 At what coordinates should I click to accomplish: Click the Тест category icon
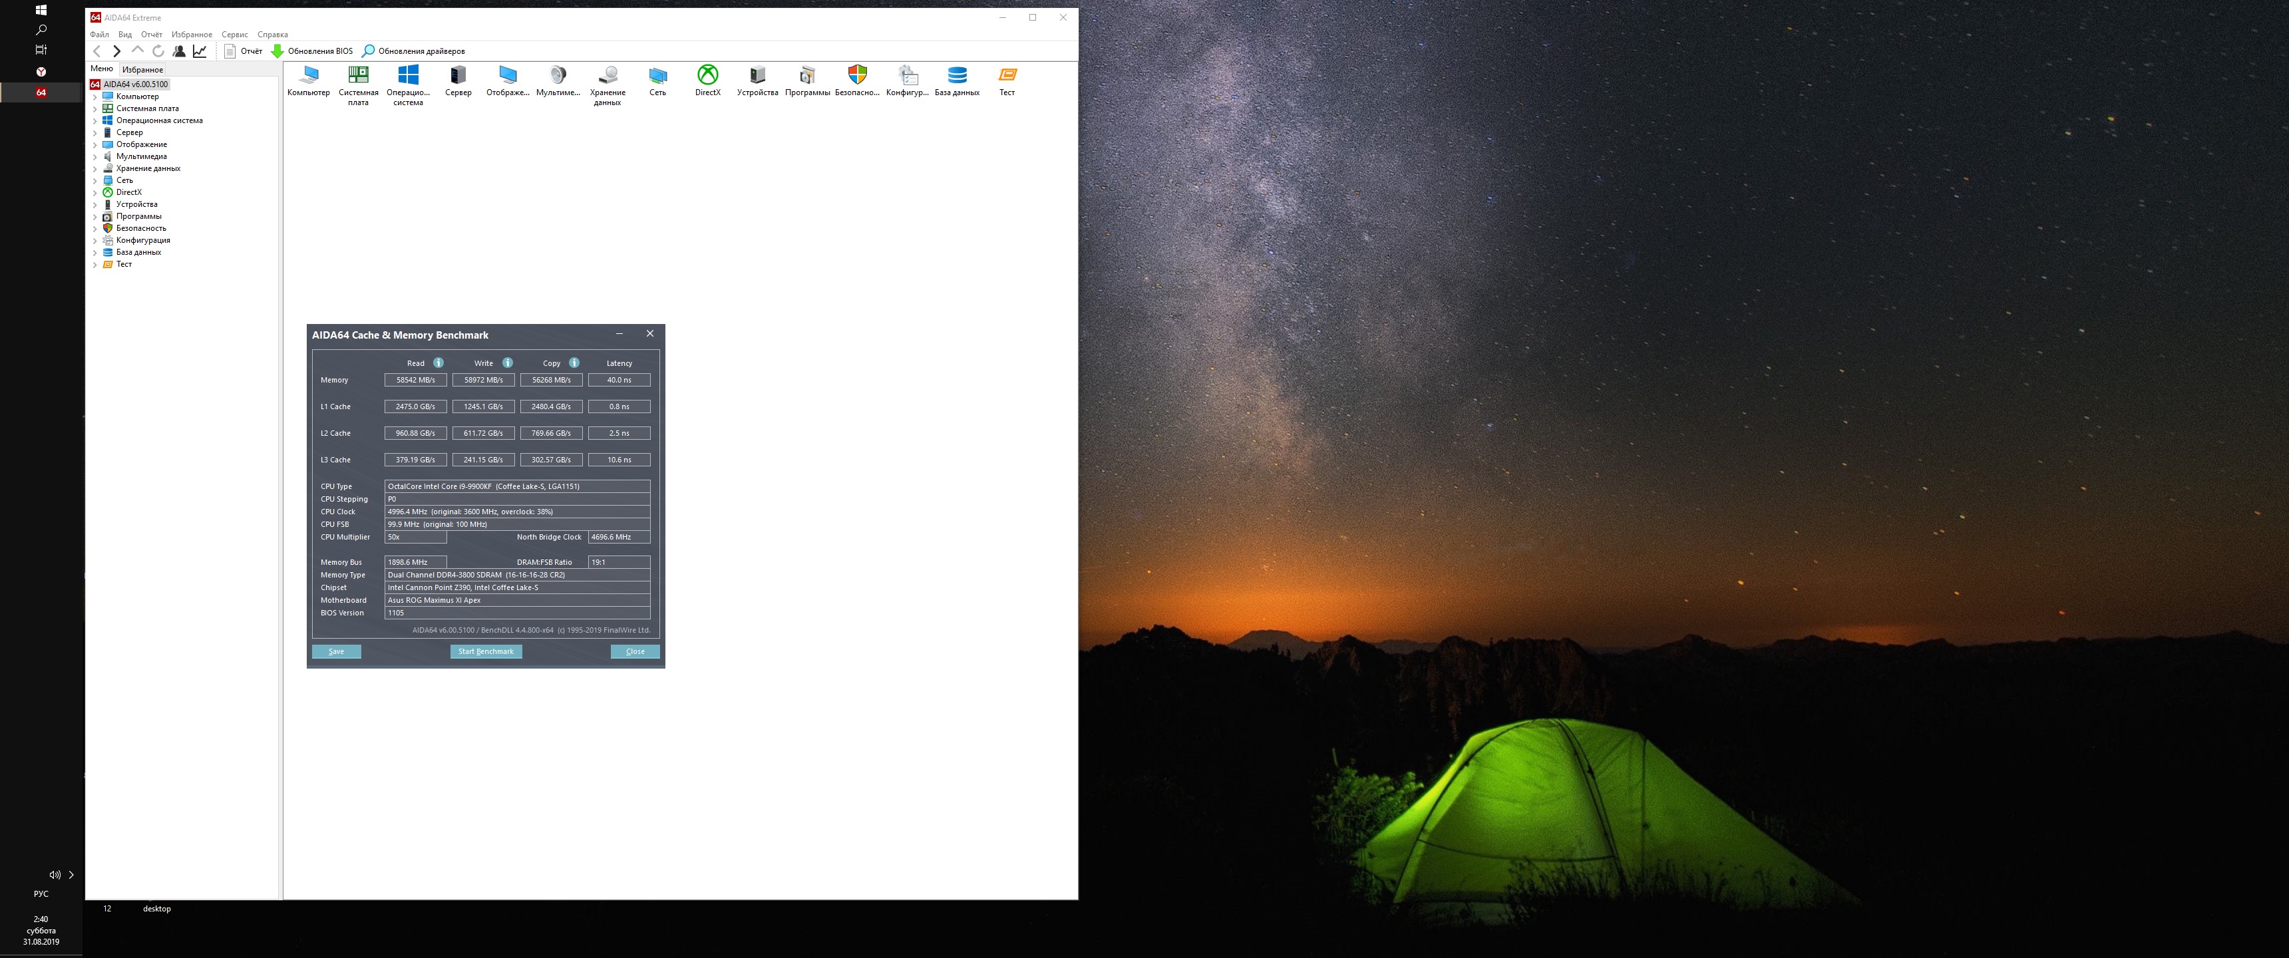(1007, 76)
